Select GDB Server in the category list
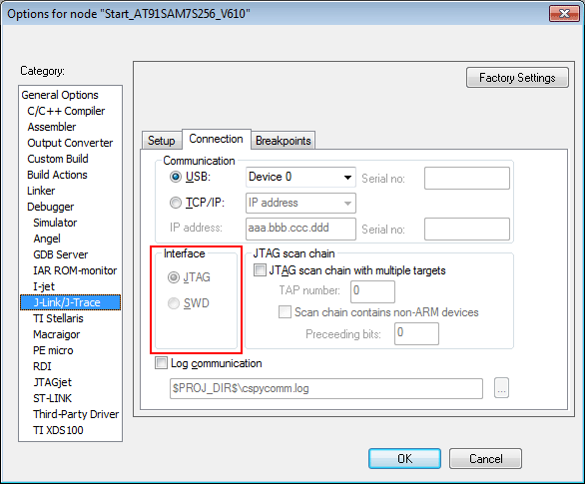The width and height of the screenshot is (585, 484). [61, 254]
